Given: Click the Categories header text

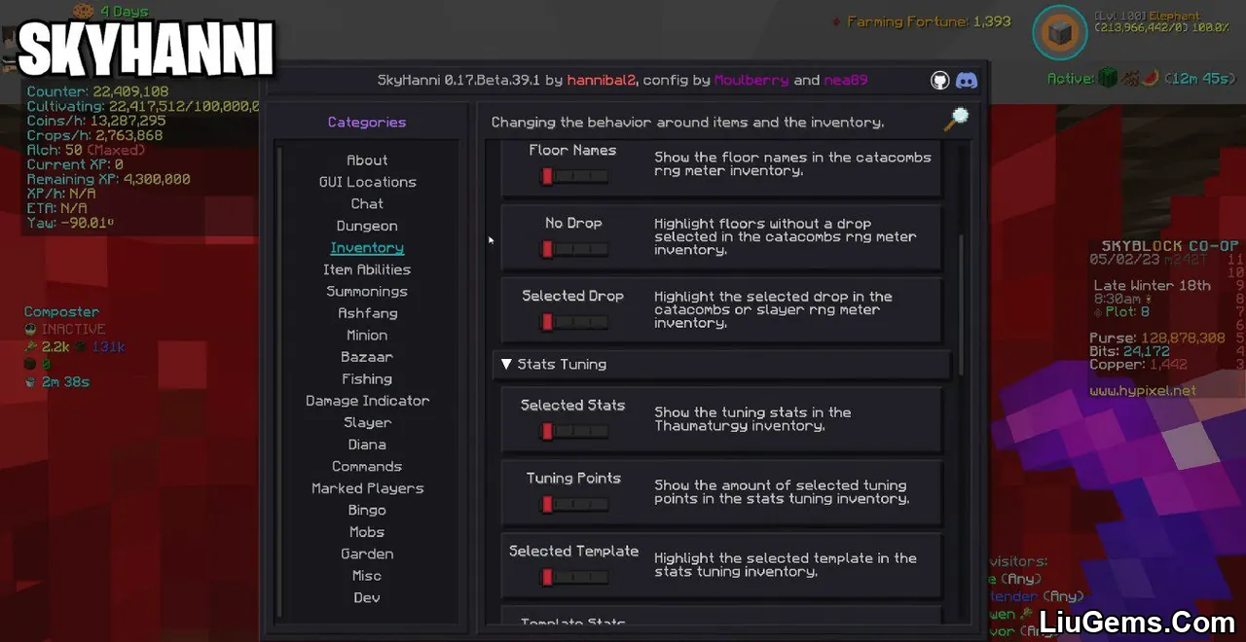Looking at the screenshot, I should coord(367,123).
